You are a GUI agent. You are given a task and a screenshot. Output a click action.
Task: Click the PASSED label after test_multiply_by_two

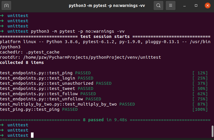click(x=127, y=104)
